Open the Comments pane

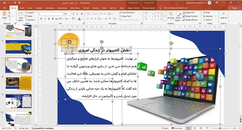point(177,128)
